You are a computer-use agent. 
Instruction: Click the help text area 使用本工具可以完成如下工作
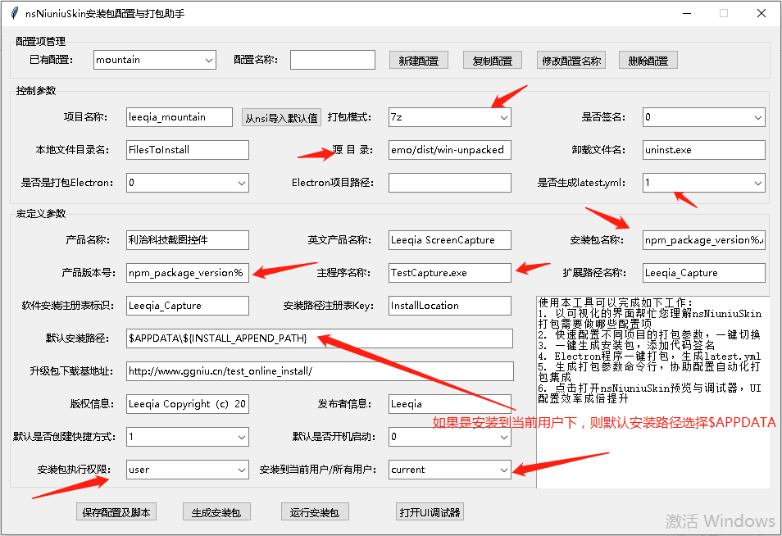(652, 392)
